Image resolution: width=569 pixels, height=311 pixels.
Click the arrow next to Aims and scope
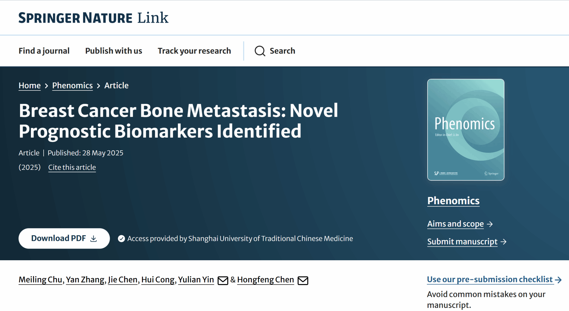click(490, 224)
